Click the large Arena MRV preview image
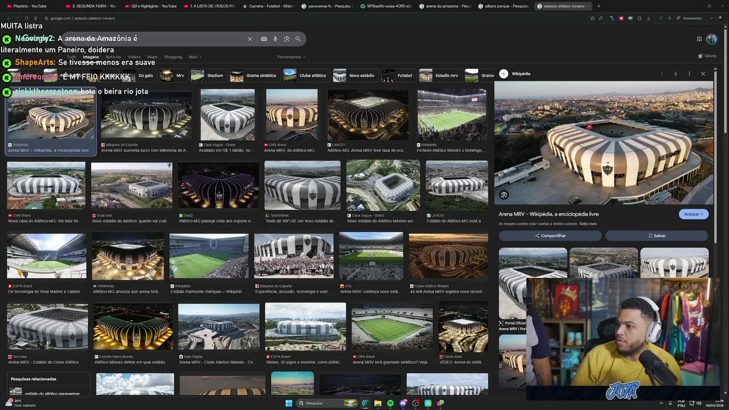The height and width of the screenshot is (410, 729). coord(604,143)
